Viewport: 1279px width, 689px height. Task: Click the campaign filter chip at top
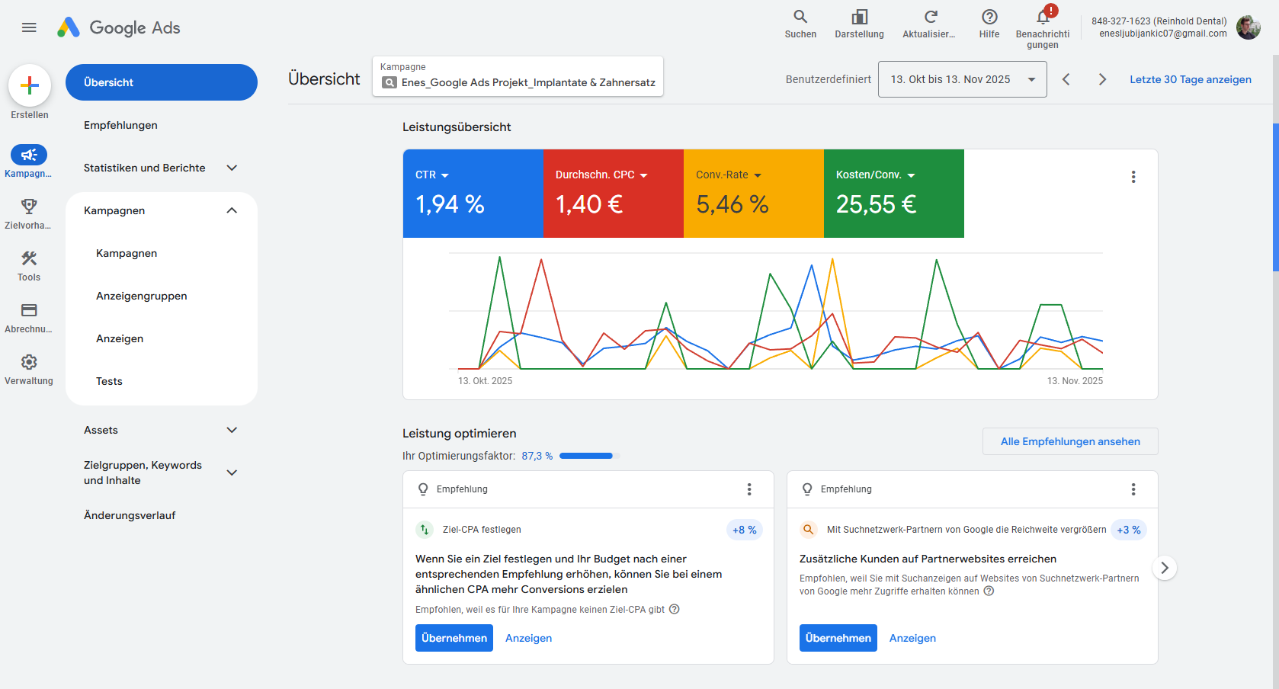coord(518,76)
